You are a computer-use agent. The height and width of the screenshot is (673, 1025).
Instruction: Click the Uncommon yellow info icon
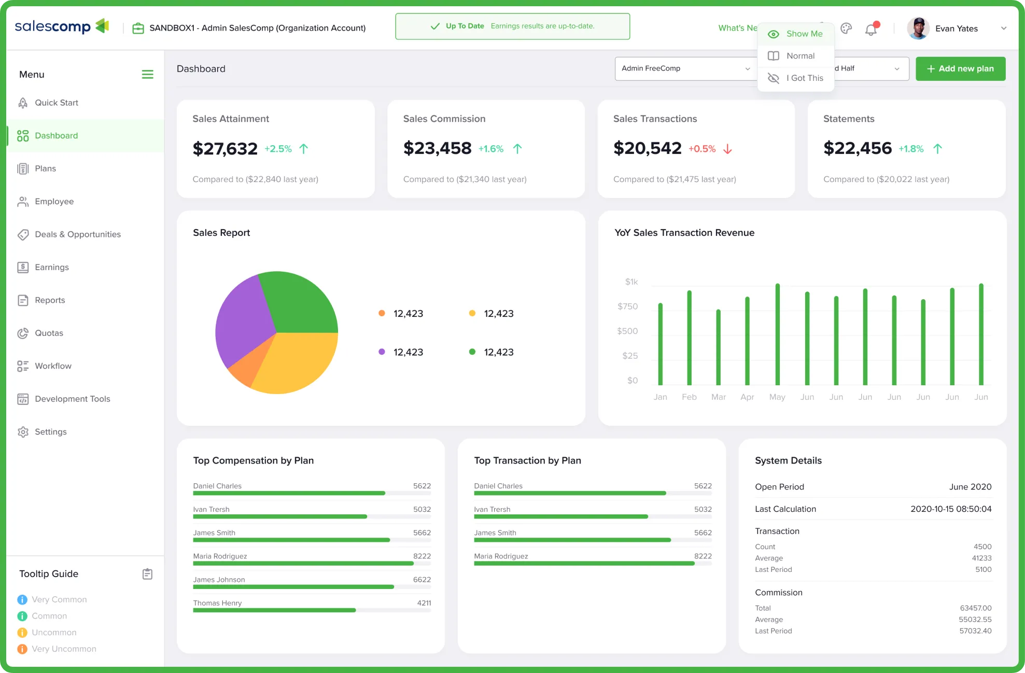pyautogui.click(x=22, y=633)
